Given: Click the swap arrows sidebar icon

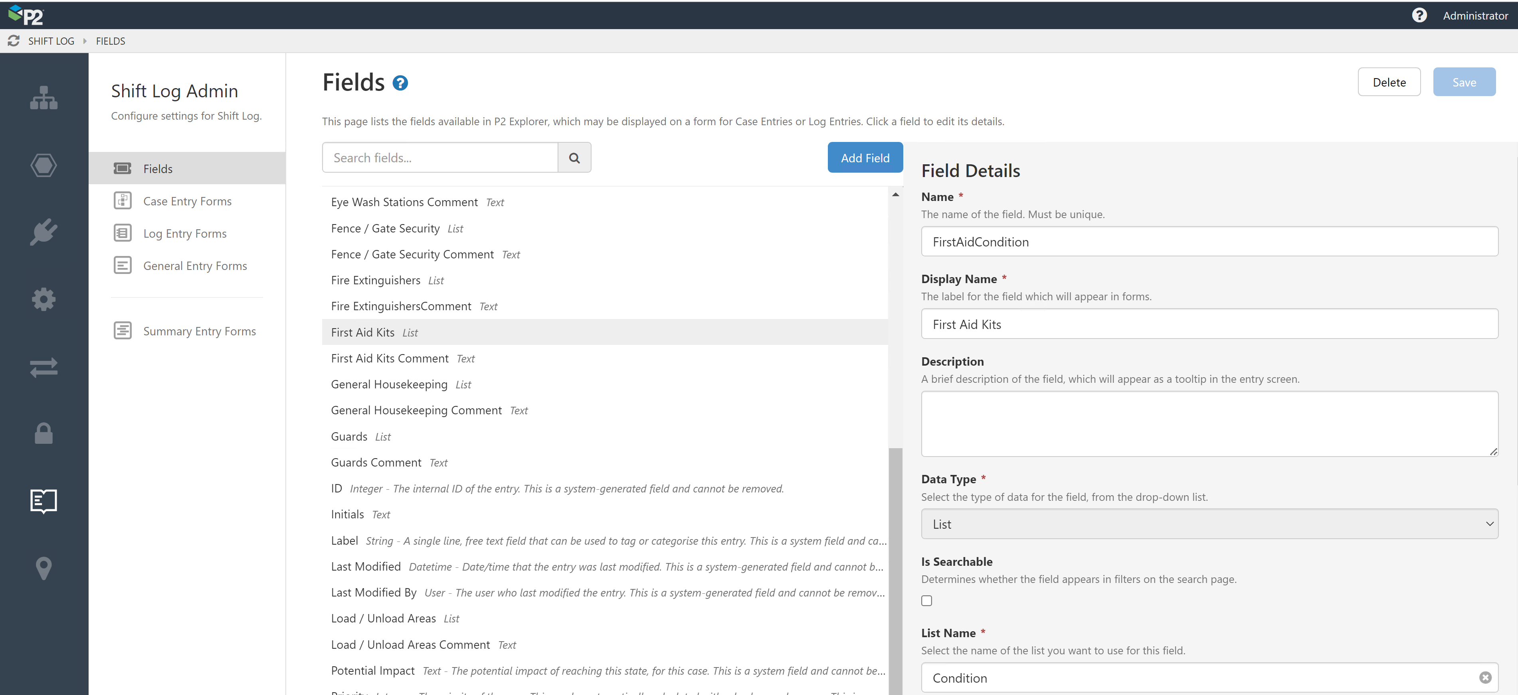Looking at the screenshot, I should tap(44, 367).
